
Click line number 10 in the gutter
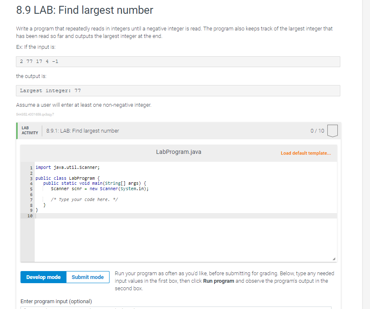coord(31,215)
